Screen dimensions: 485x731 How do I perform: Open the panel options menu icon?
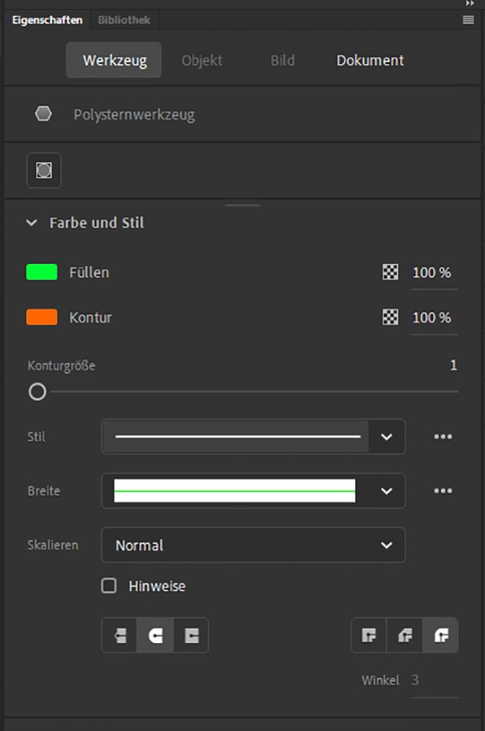[x=468, y=20]
